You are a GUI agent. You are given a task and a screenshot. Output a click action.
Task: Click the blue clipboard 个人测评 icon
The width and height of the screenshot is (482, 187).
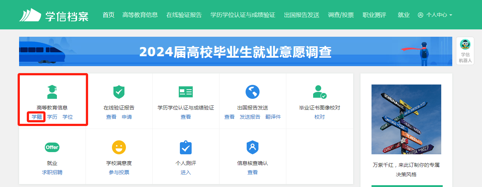(x=186, y=147)
